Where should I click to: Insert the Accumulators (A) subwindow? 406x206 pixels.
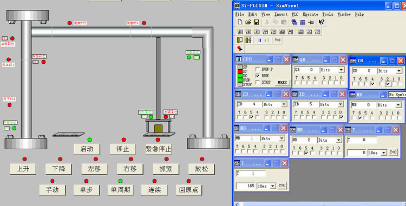tap(309, 32)
